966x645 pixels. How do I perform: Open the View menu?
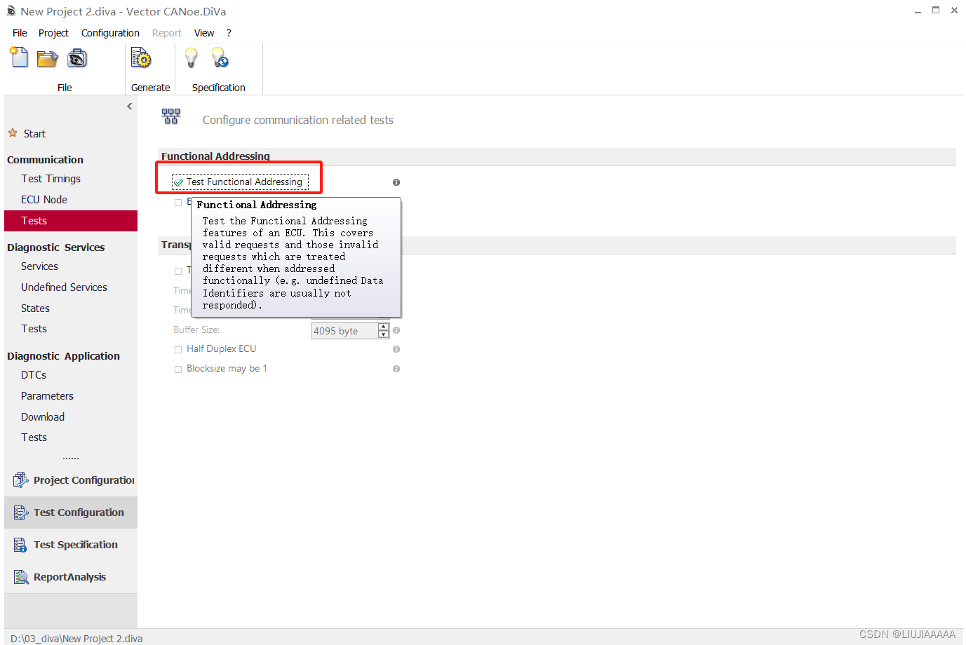(204, 33)
